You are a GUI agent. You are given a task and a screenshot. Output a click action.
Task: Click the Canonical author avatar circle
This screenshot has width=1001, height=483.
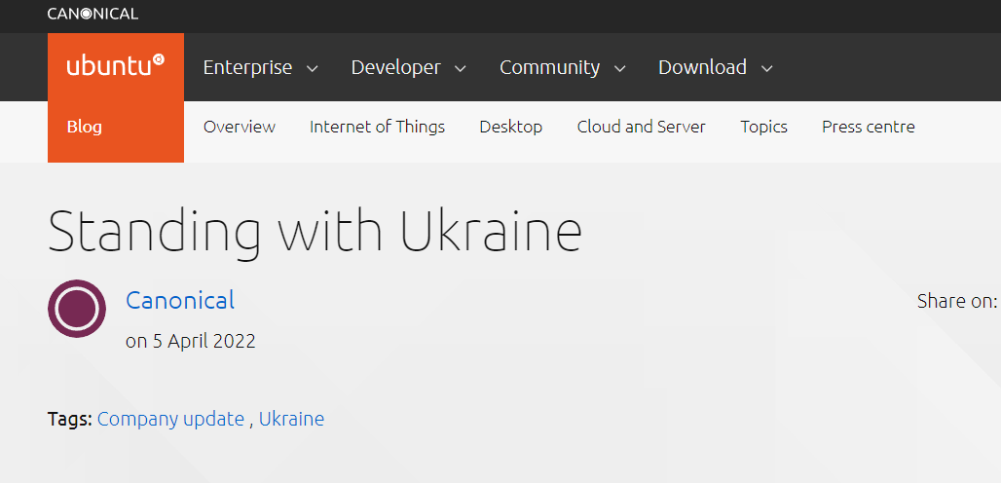(x=77, y=309)
